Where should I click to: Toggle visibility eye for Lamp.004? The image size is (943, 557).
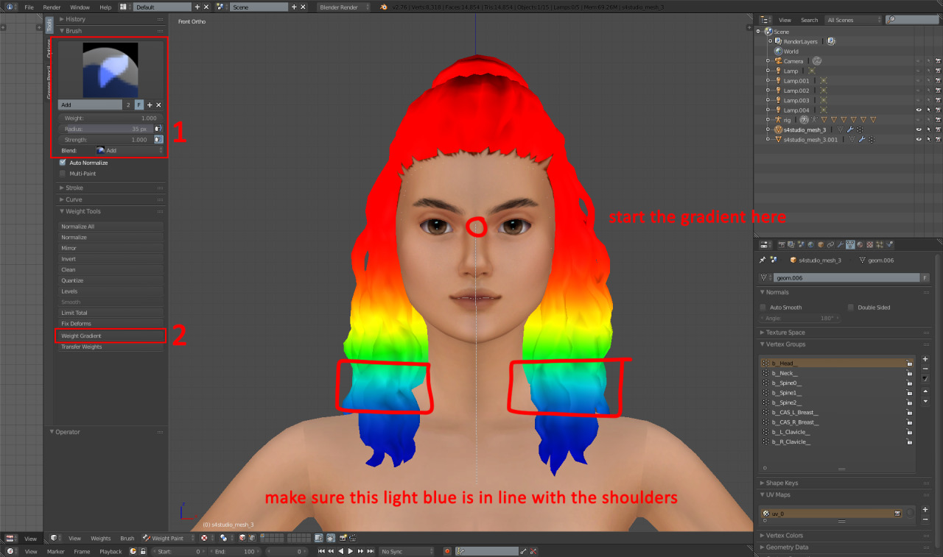pos(919,110)
